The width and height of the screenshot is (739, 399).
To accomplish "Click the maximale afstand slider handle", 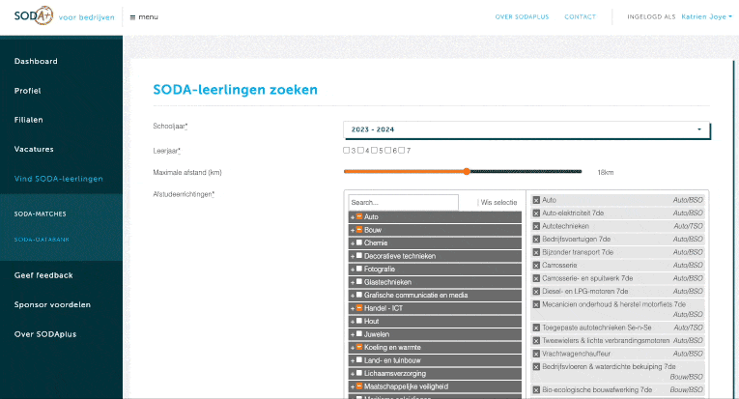I will (467, 171).
